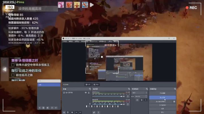Move scene up in floating Scenes panel
Screen dimensions: 204x114
52,108
